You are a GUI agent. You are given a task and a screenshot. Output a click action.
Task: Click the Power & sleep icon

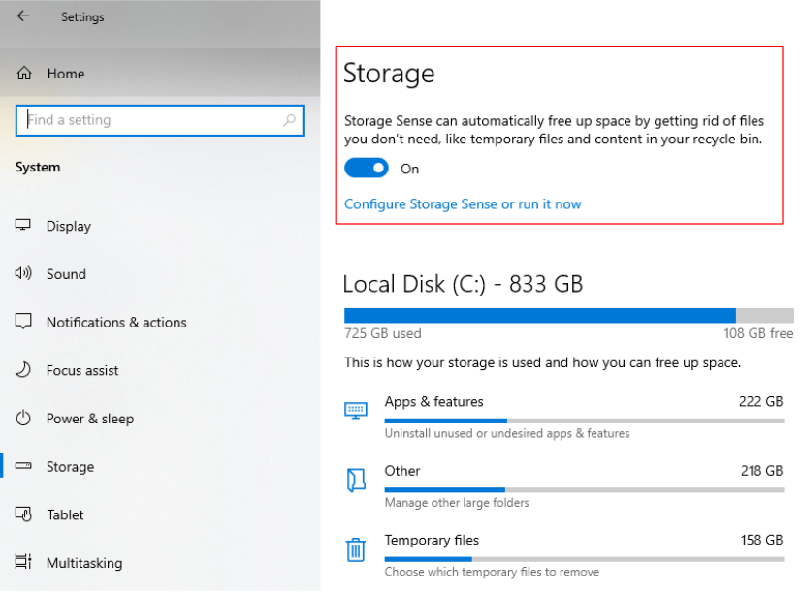pos(23,419)
